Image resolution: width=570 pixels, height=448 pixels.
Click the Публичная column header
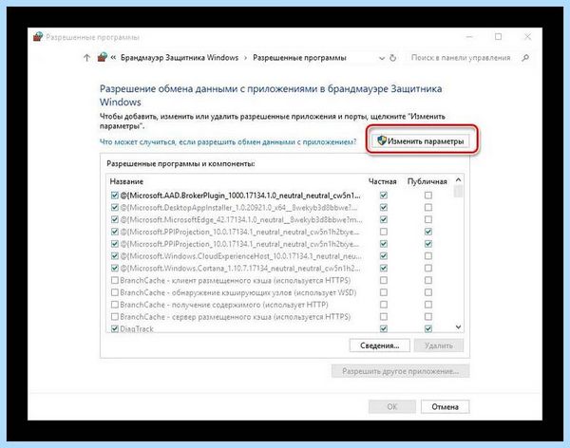(427, 181)
